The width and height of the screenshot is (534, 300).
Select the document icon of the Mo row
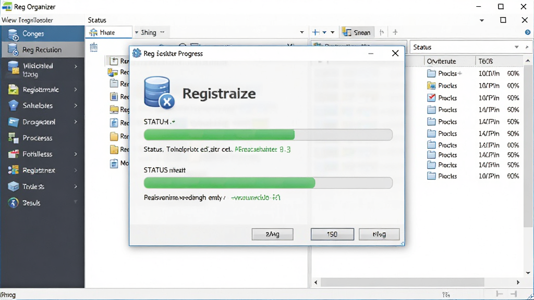tap(114, 163)
